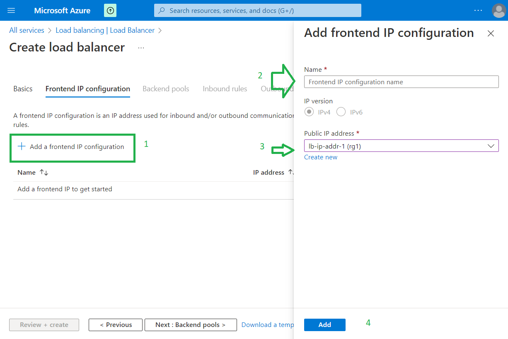The width and height of the screenshot is (508, 339).
Task: Click the Microsoft Azure home title
Action: (62, 10)
